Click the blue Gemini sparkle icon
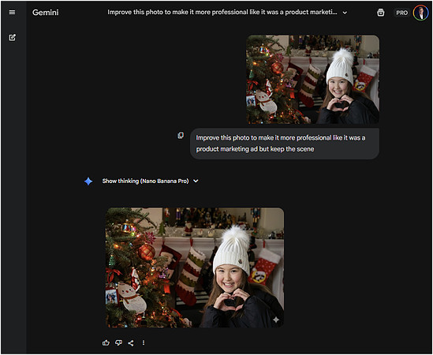 (88, 181)
